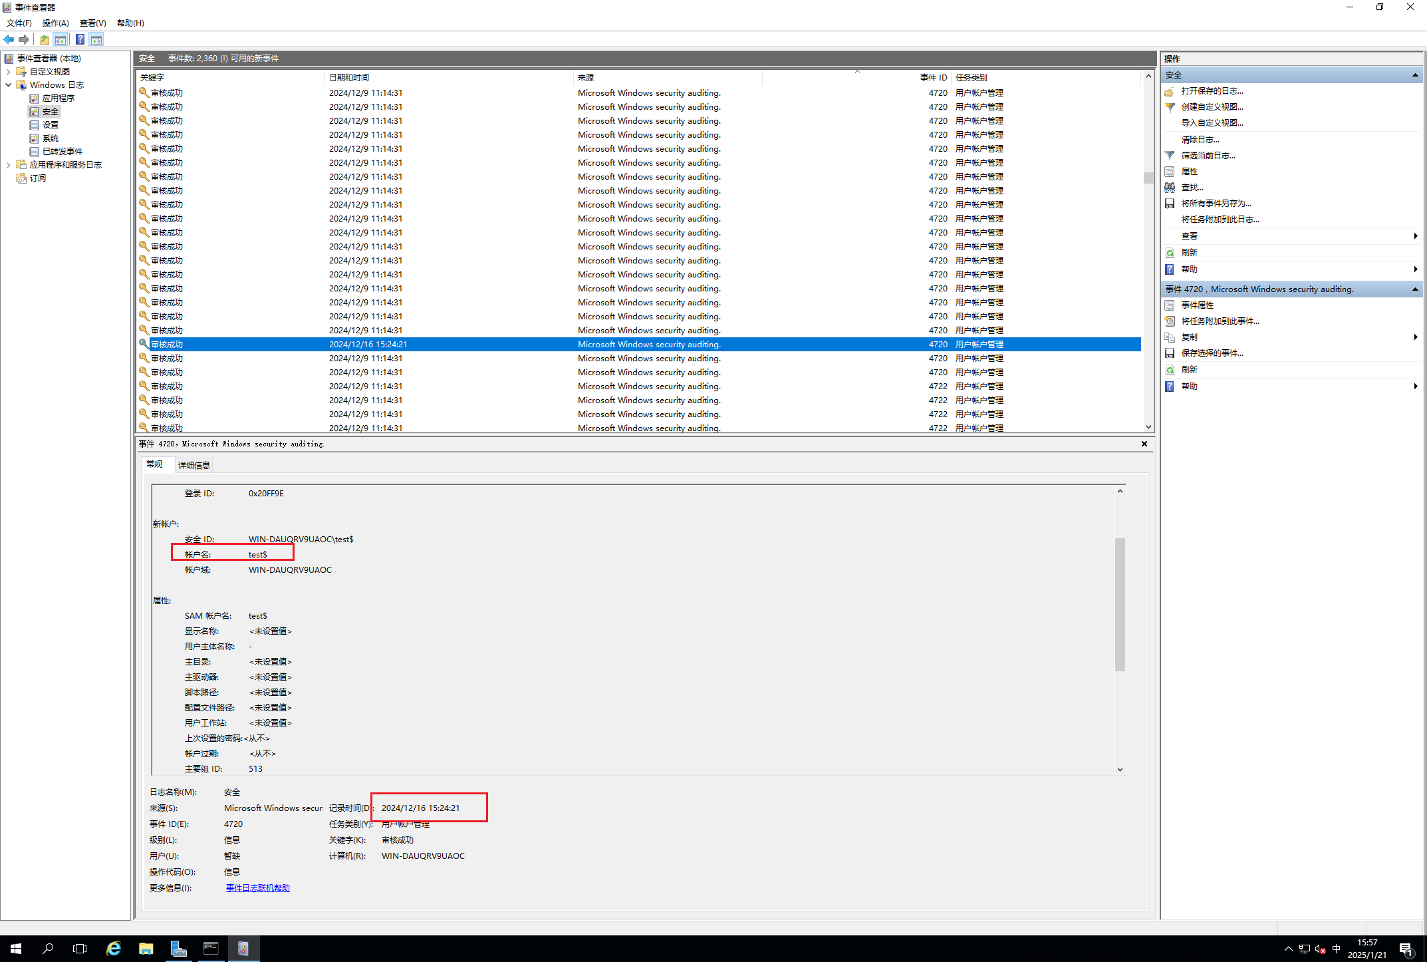Open 帮助 submenu arrow under 事件 4720 section
This screenshot has height=962, width=1427.
(1416, 387)
